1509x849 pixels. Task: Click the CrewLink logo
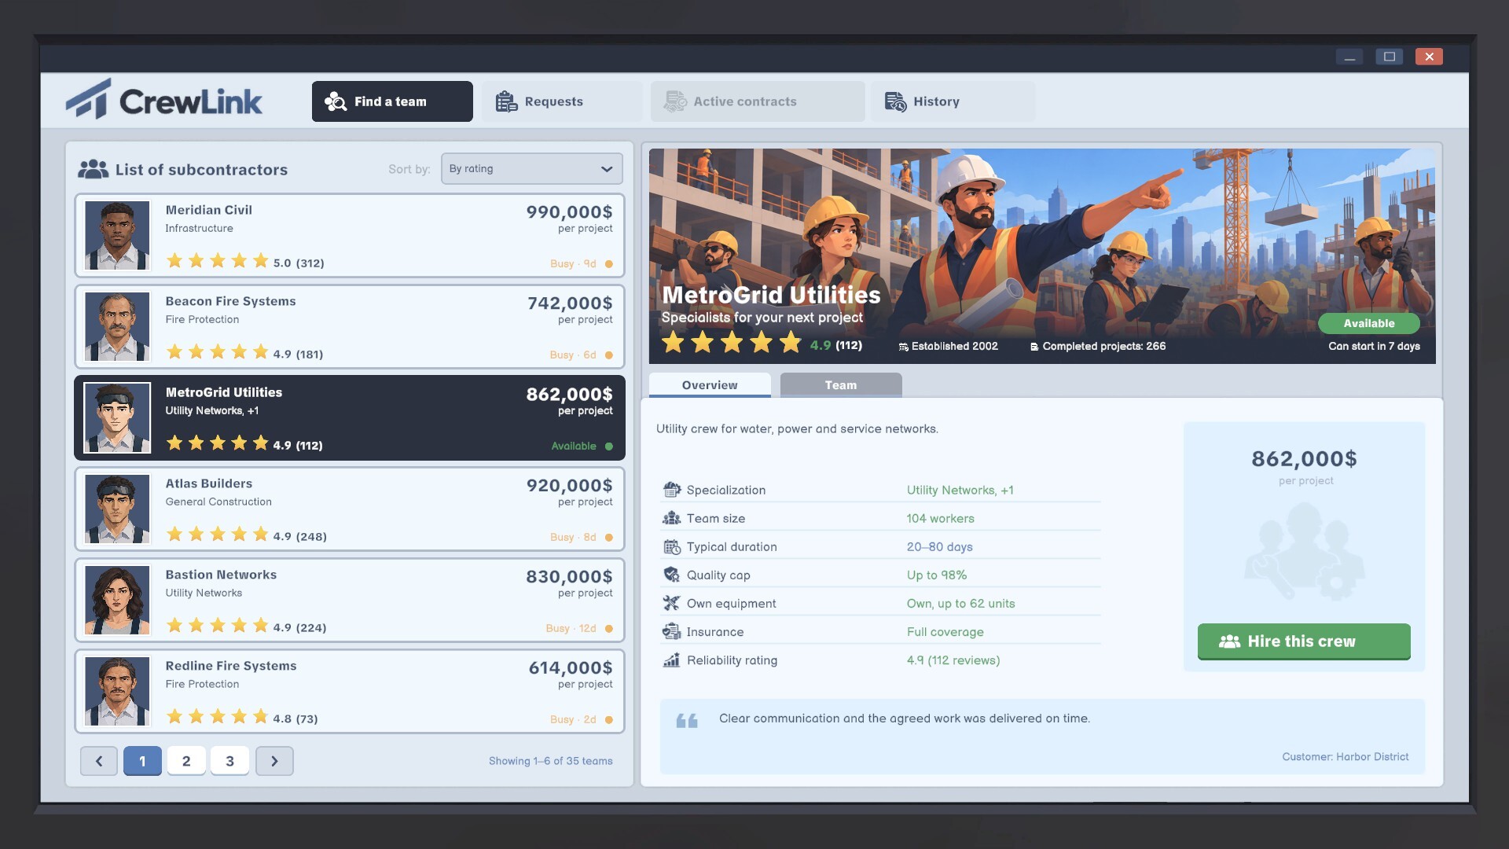tap(163, 100)
